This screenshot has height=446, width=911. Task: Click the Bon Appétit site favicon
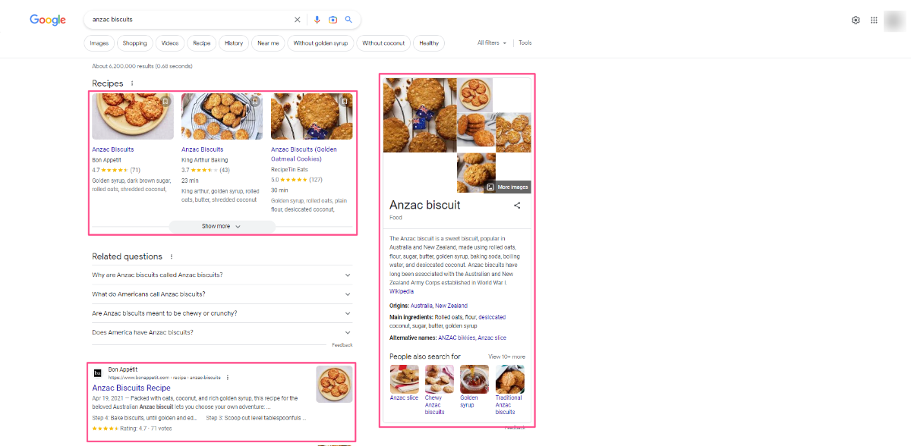pos(97,373)
